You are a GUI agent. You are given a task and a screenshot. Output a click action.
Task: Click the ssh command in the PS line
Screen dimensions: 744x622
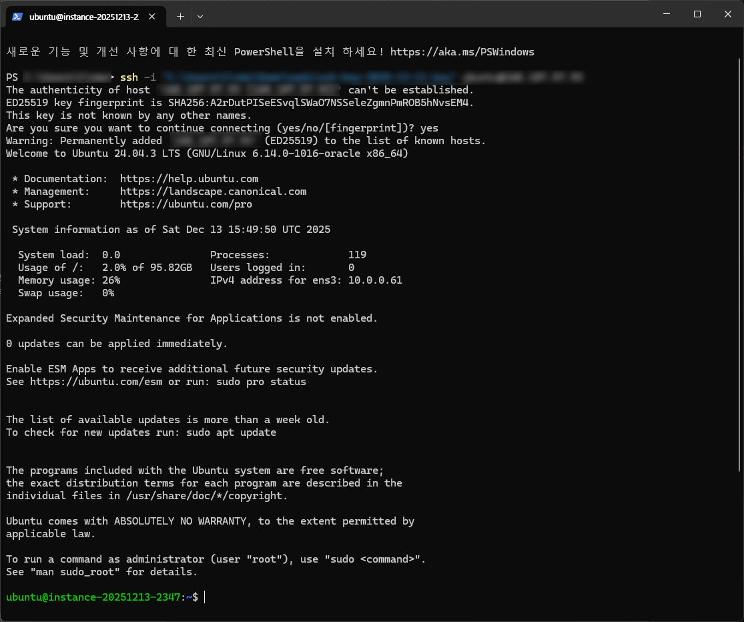[x=129, y=77]
